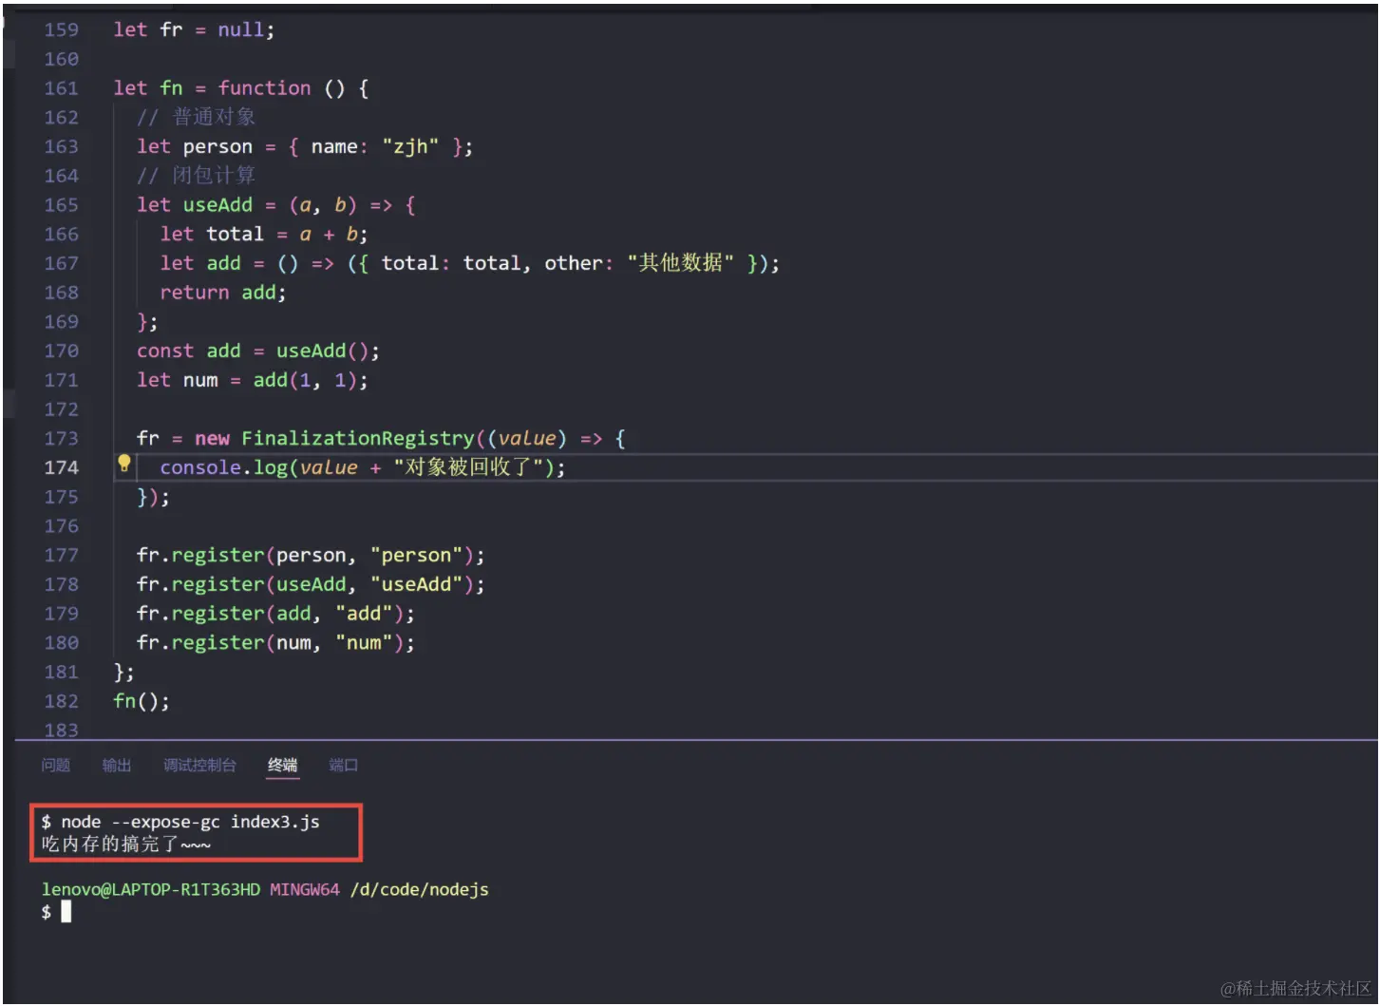Click the '// 闭包计算' comment on line 164
This screenshot has height=1006, width=1380.
coord(196,176)
